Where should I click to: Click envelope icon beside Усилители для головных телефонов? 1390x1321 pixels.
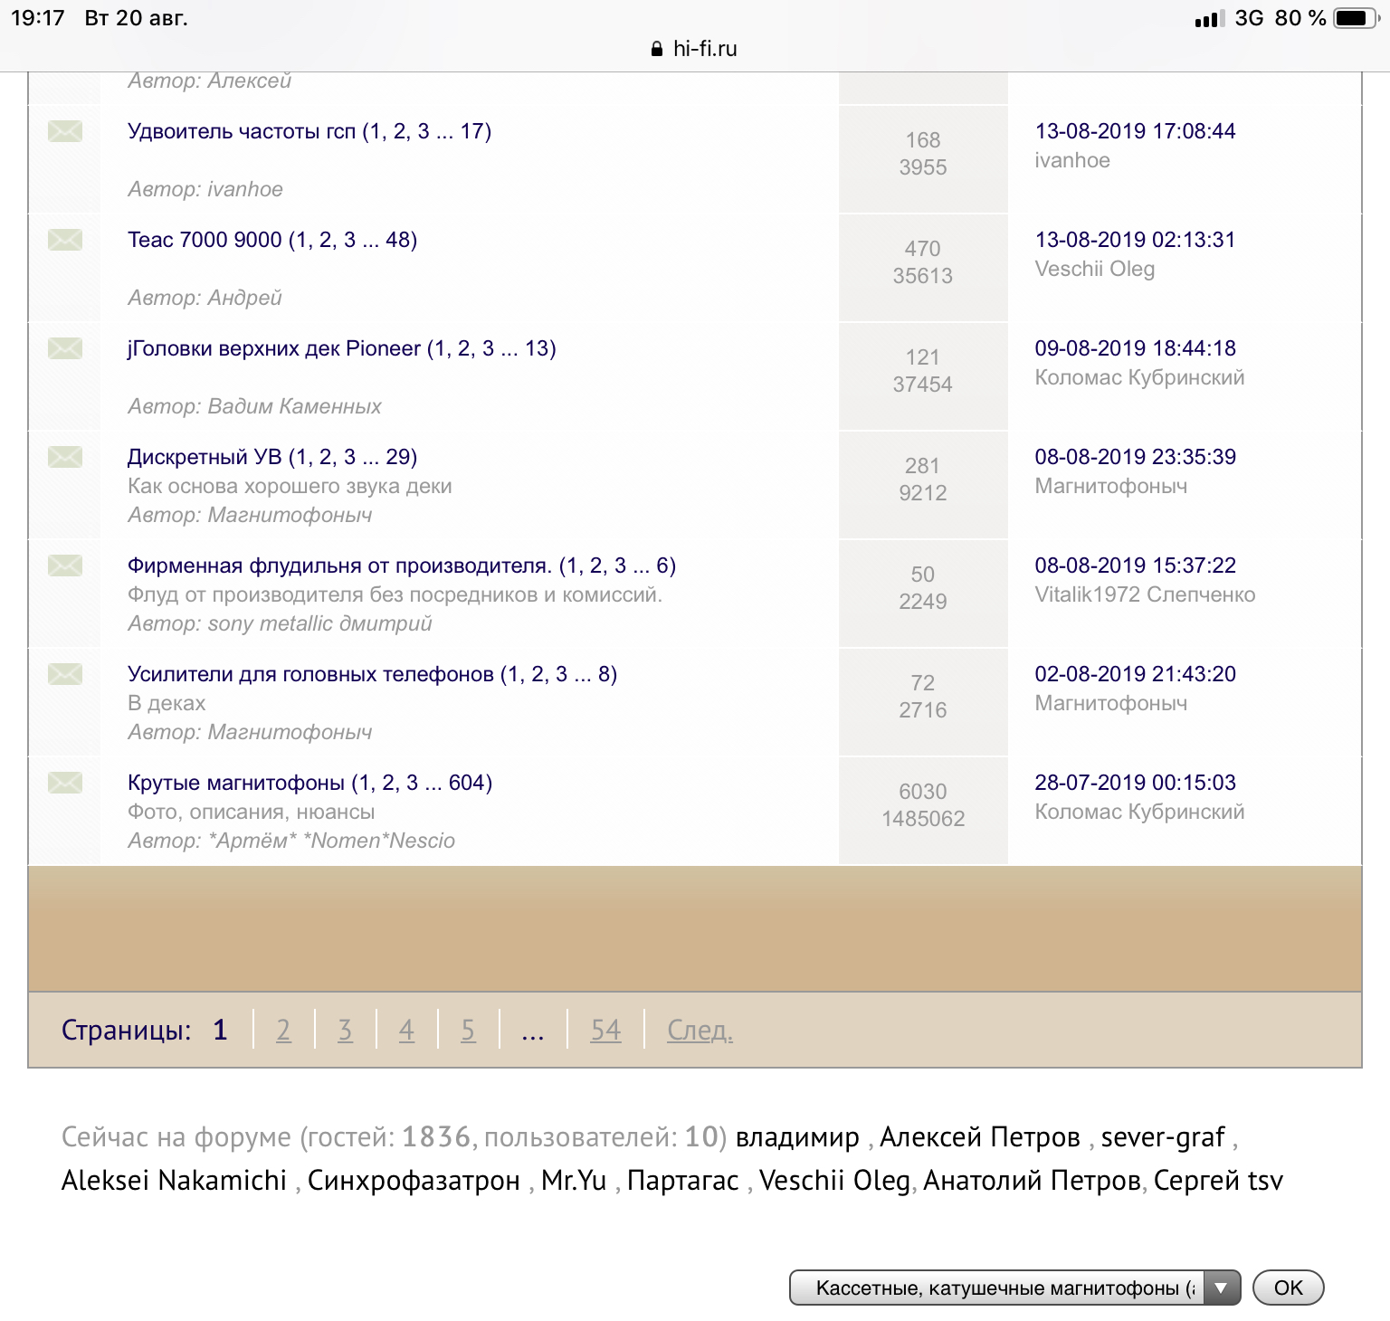click(65, 674)
